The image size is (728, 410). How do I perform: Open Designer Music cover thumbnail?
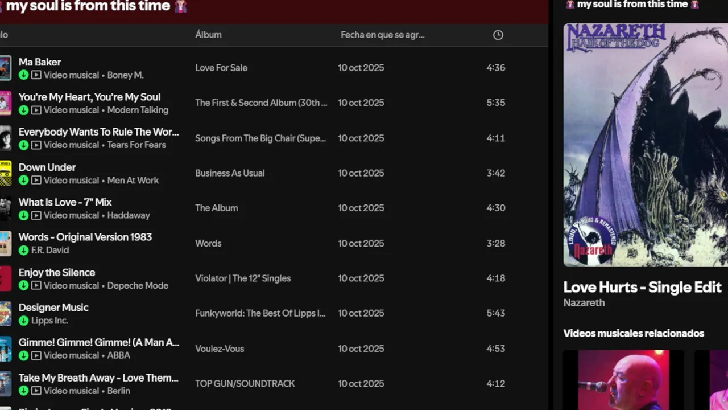[x=5, y=314]
